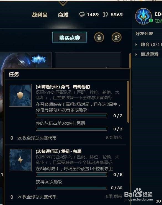Open the 战利品 tab

click(40, 15)
